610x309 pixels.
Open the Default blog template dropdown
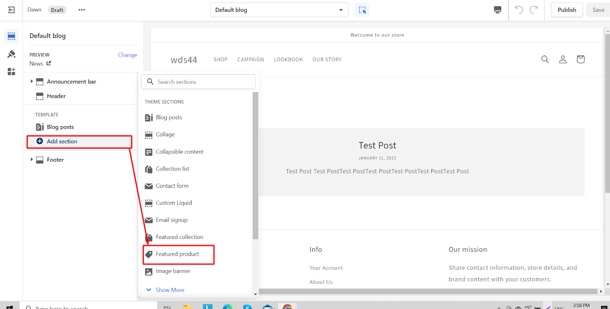point(279,10)
